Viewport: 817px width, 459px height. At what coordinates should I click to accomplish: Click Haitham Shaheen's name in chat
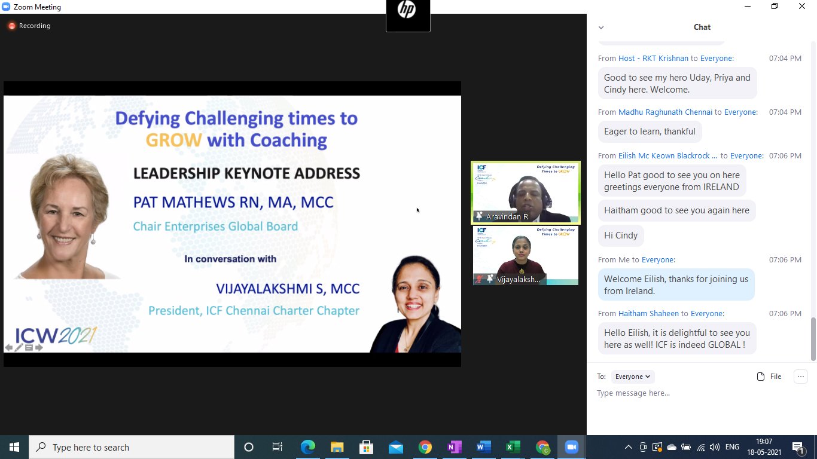point(648,314)
